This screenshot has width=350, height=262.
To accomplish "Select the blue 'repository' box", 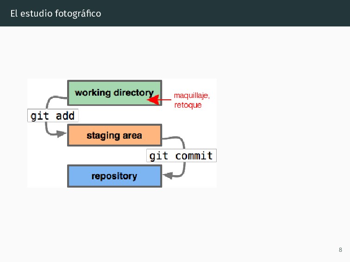I will pos(114,176).
